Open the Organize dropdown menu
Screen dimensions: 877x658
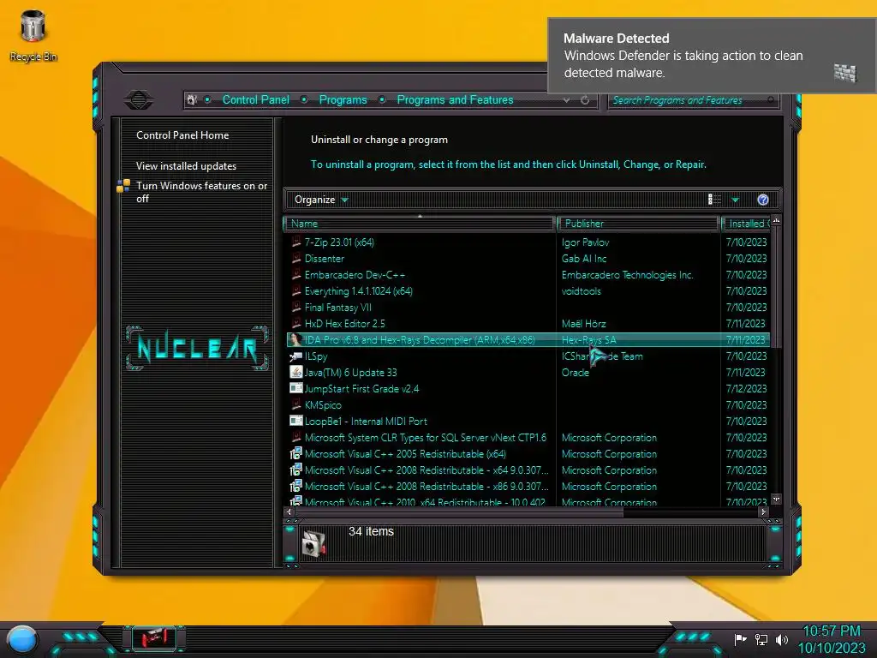[x=321, y=200]
